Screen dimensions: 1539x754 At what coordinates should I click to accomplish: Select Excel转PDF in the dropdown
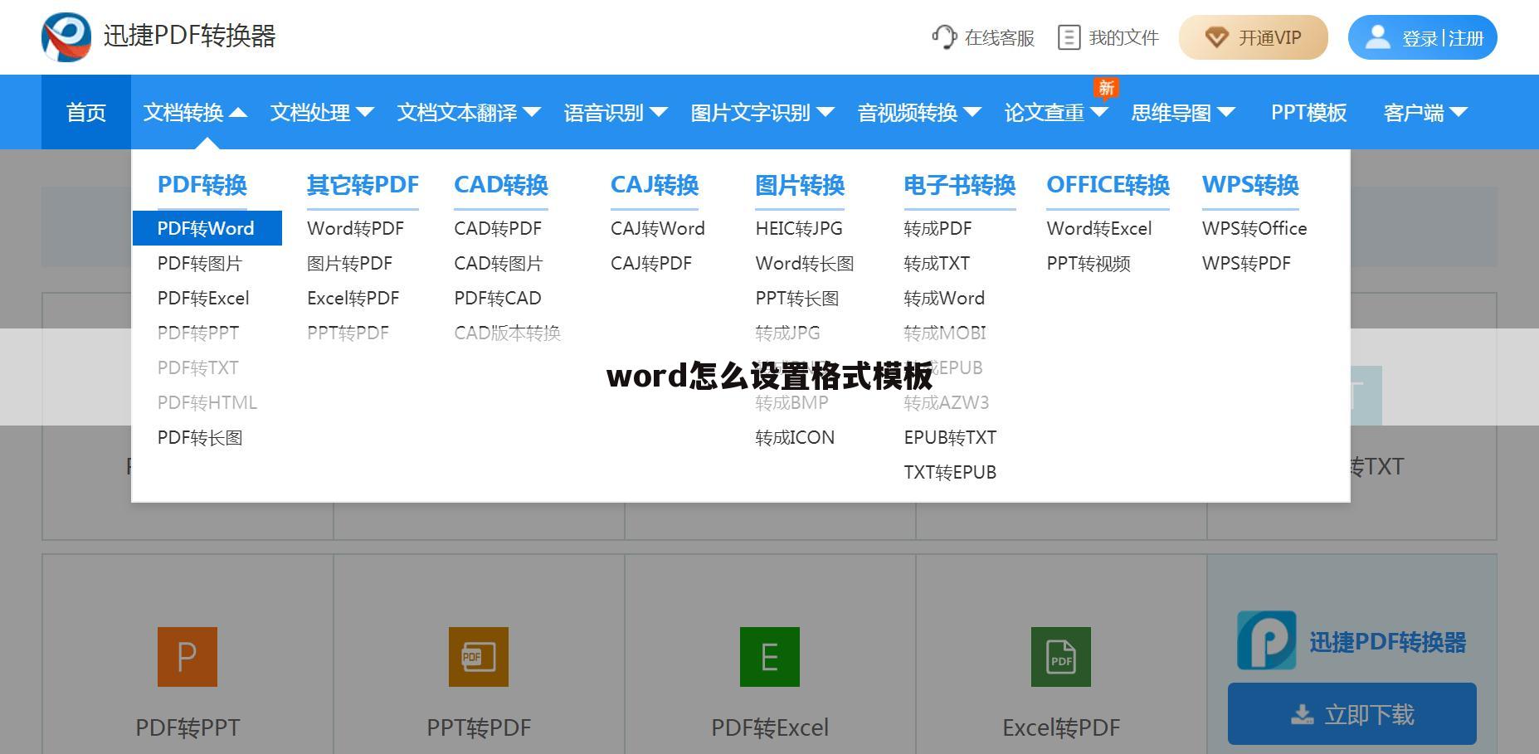[x=353, y=298]
